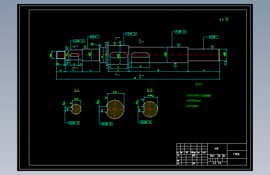
Task: Select the B-B section label
Action: coord(149,90)
